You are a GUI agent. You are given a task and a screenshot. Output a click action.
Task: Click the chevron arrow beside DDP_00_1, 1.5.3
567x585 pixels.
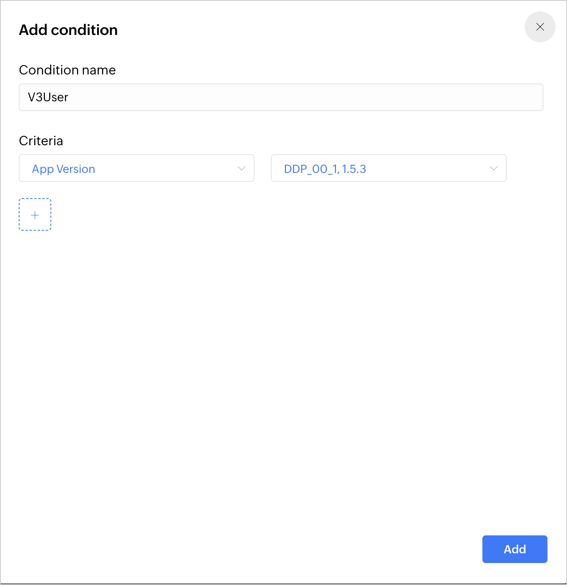pos(494,168)
